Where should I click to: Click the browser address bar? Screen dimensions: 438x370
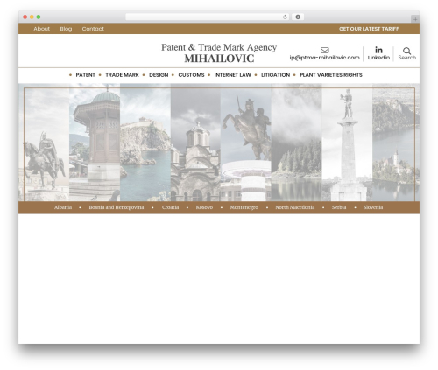pyautogui.click(x=208, y=17)
